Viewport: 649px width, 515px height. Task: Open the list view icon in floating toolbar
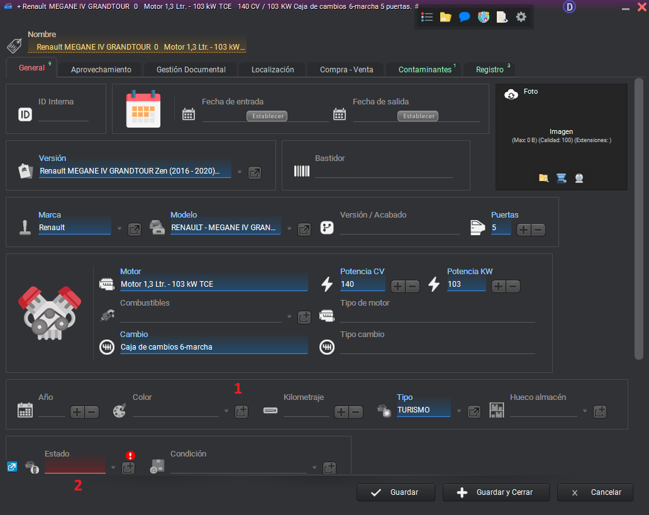click(427, 17)
